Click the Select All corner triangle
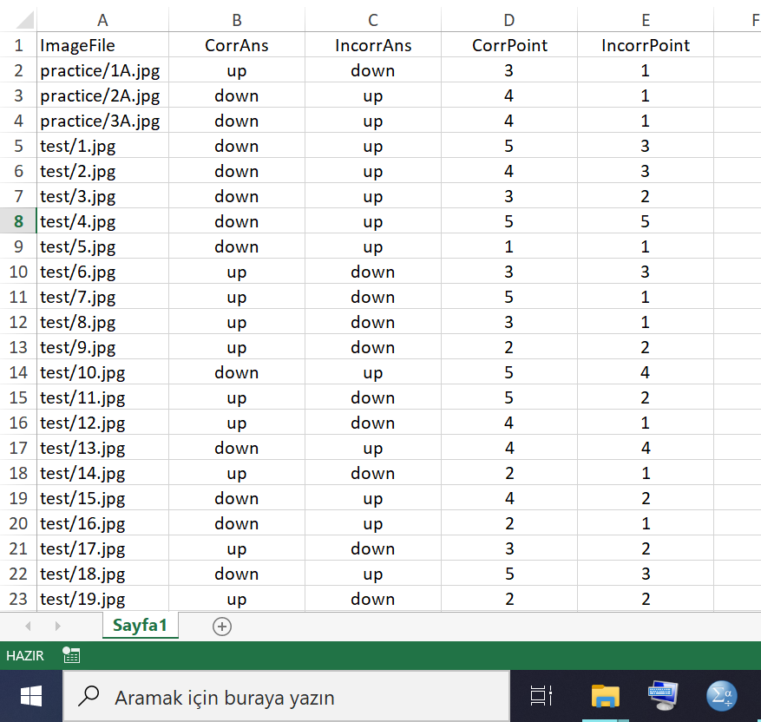Screen dimensions: 761x722 (24, 20)
